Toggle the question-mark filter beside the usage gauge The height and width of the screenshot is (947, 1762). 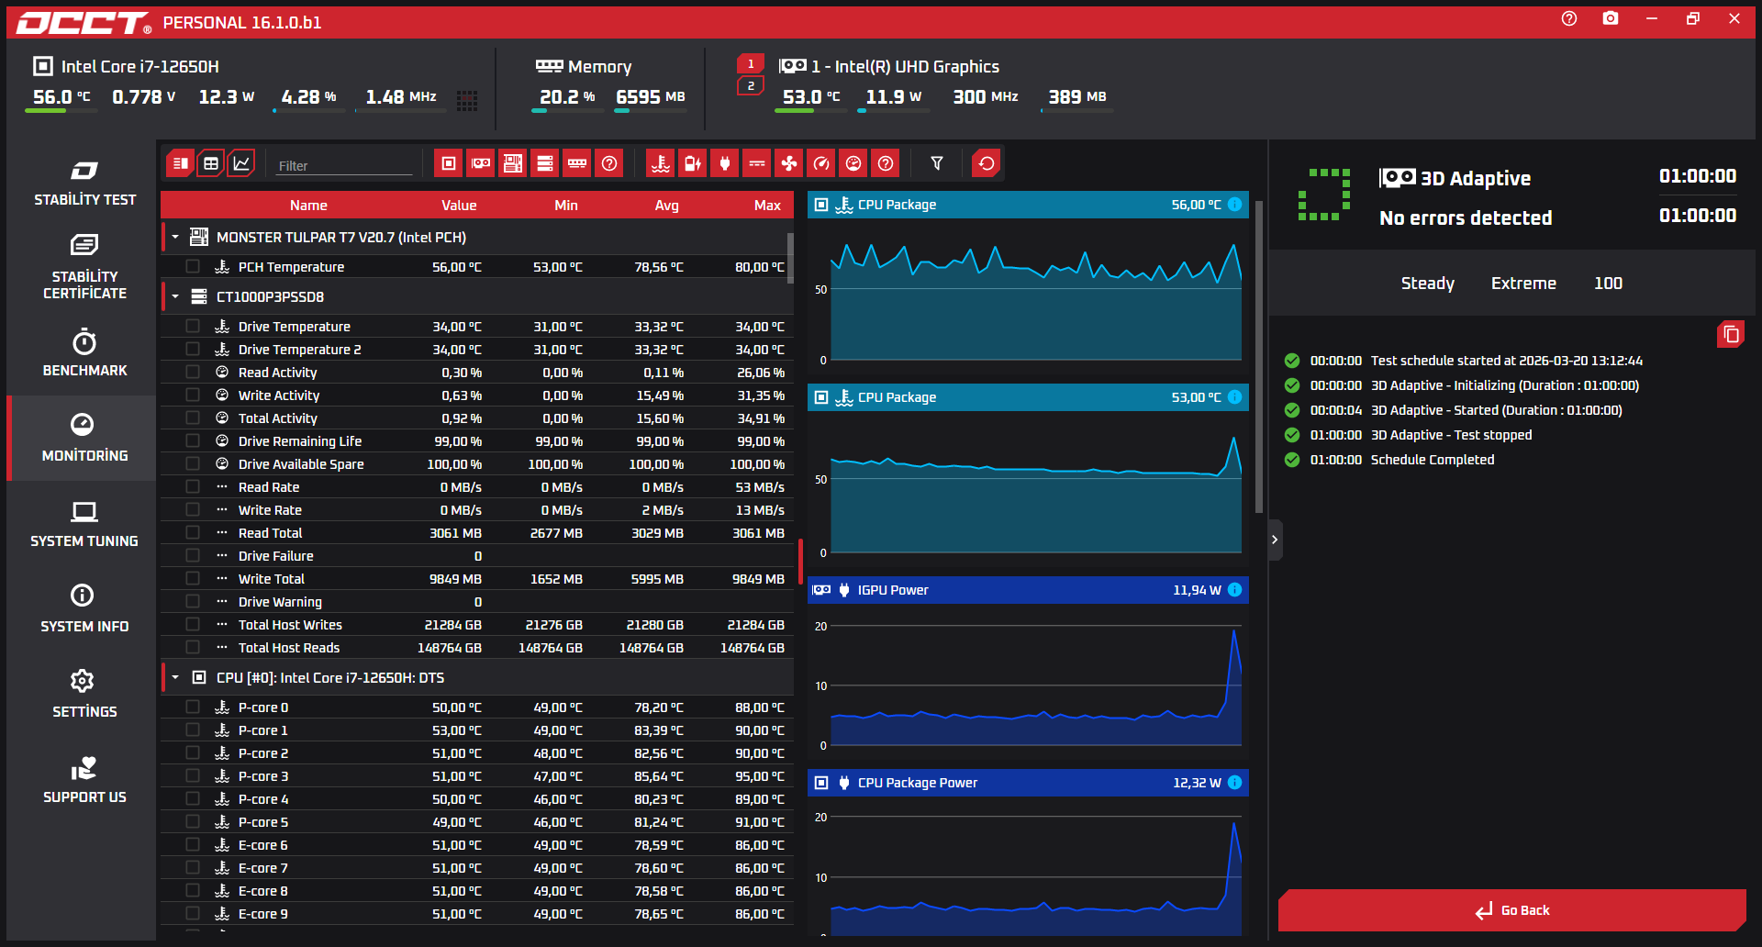click(x=886, y=163)
